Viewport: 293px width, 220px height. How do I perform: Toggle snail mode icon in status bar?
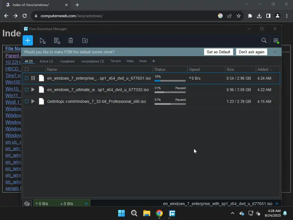click(27, 204)
